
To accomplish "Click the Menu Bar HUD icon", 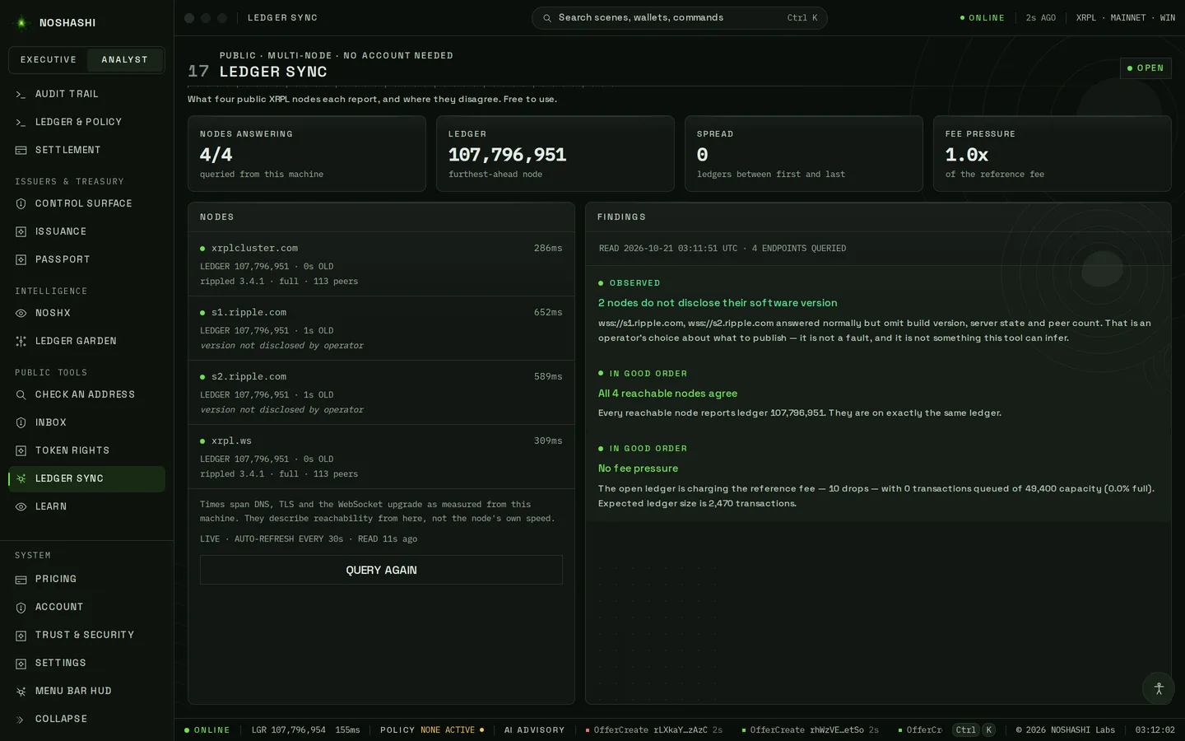I will 21,692.
